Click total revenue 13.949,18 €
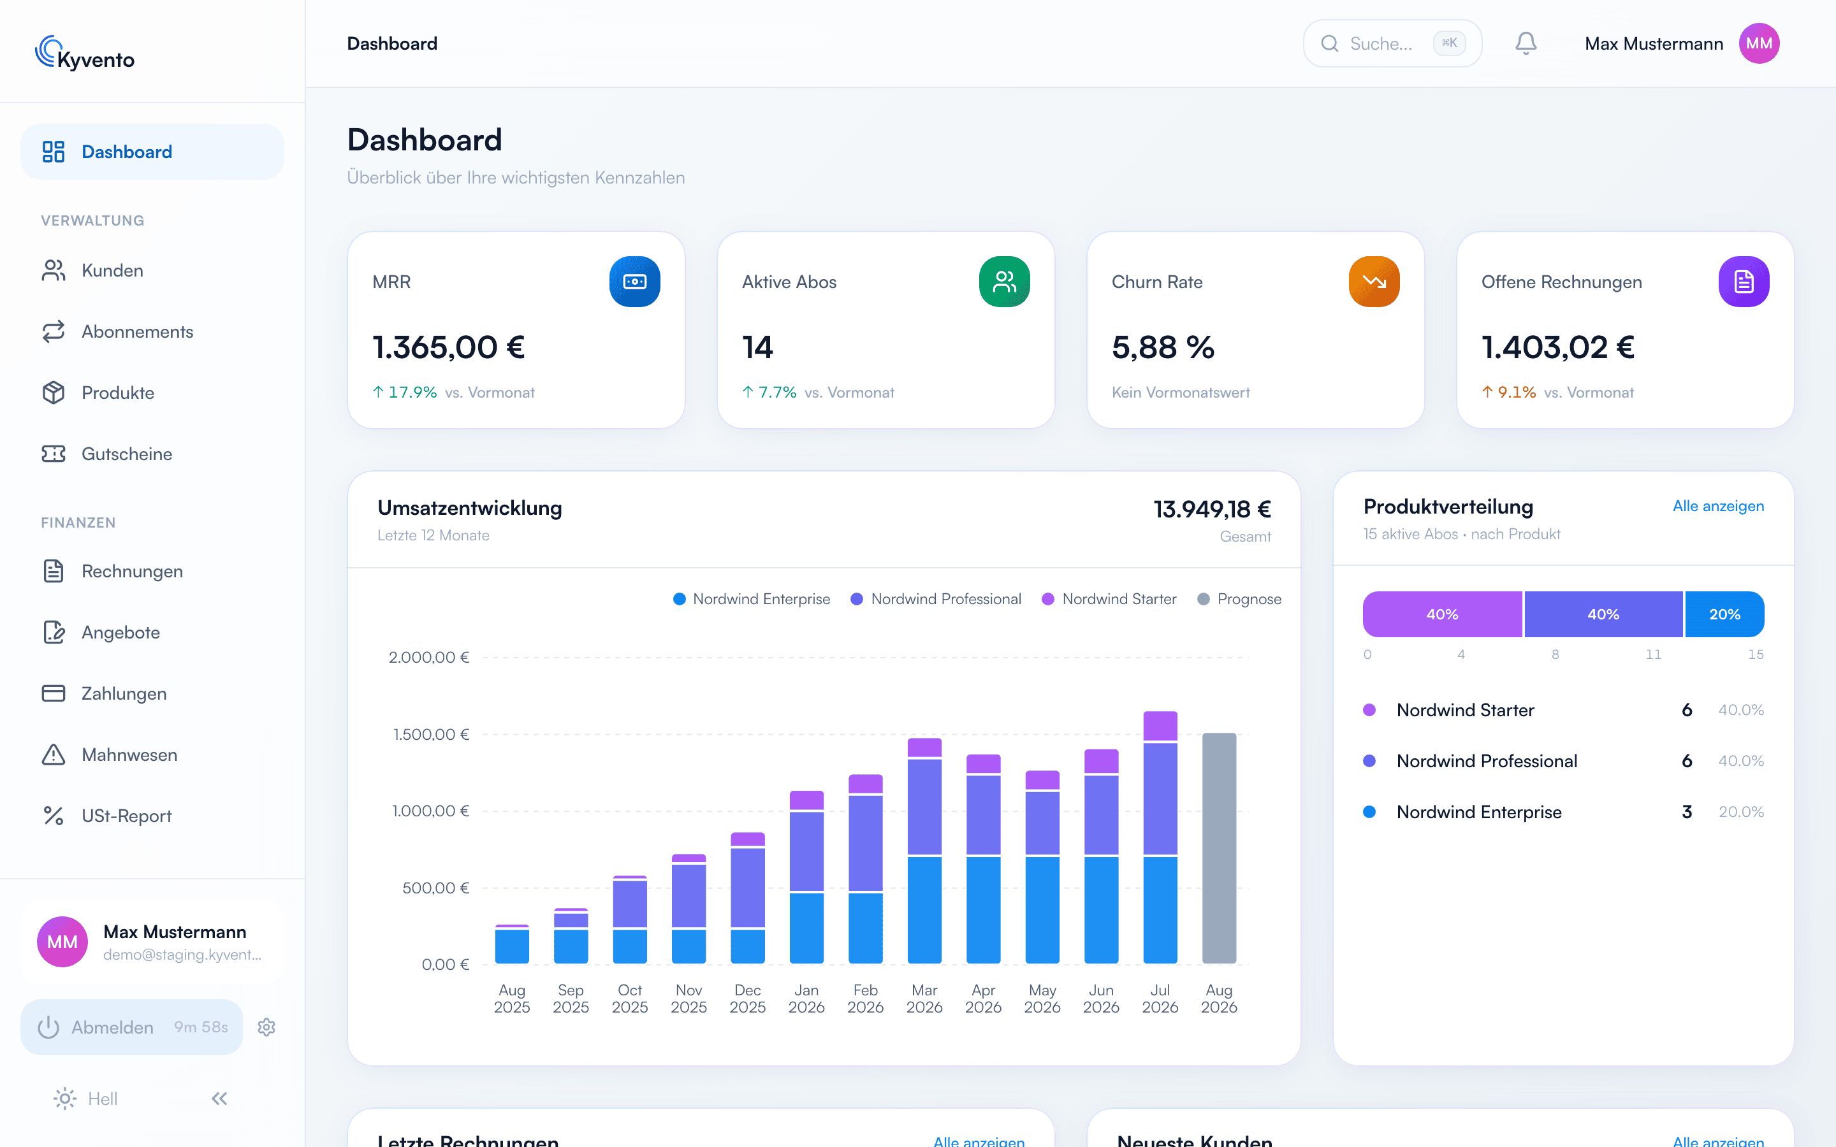The image size is (1836, 1147). tap(1212, 509)
